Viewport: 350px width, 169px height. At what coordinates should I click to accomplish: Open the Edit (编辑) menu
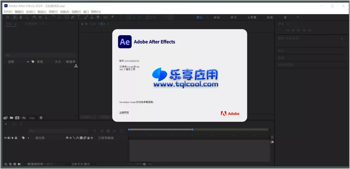(x=19, y=12)
